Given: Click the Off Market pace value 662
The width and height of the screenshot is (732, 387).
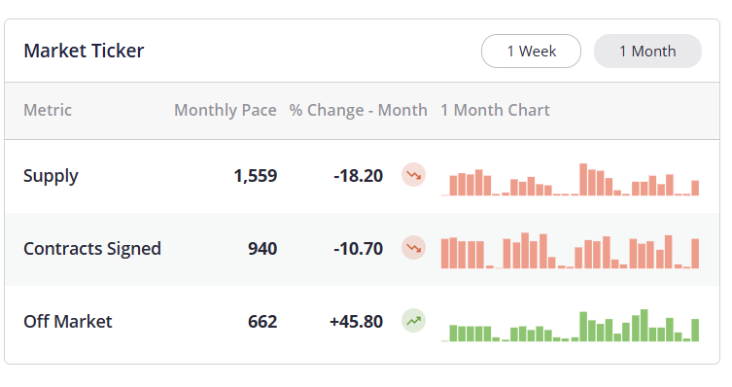Looking at the screenshot, I should pyautogui.click(x=262, y=322).
